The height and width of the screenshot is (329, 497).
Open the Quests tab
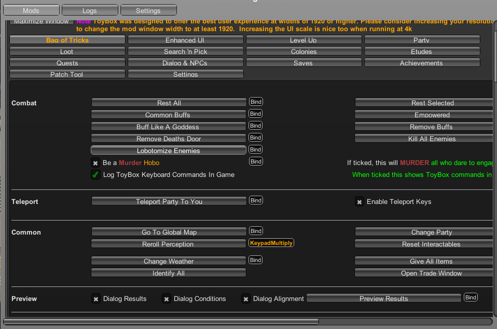coord(67,63)
